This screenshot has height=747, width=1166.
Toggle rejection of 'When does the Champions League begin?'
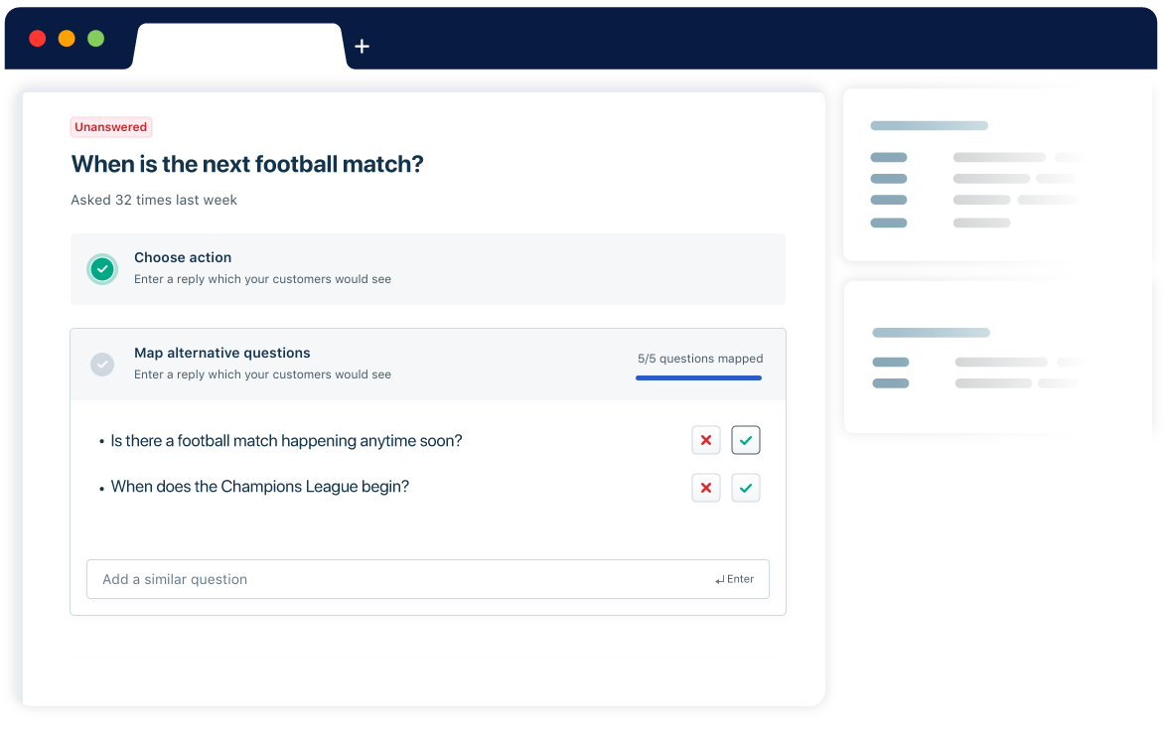tap(706, 488)
